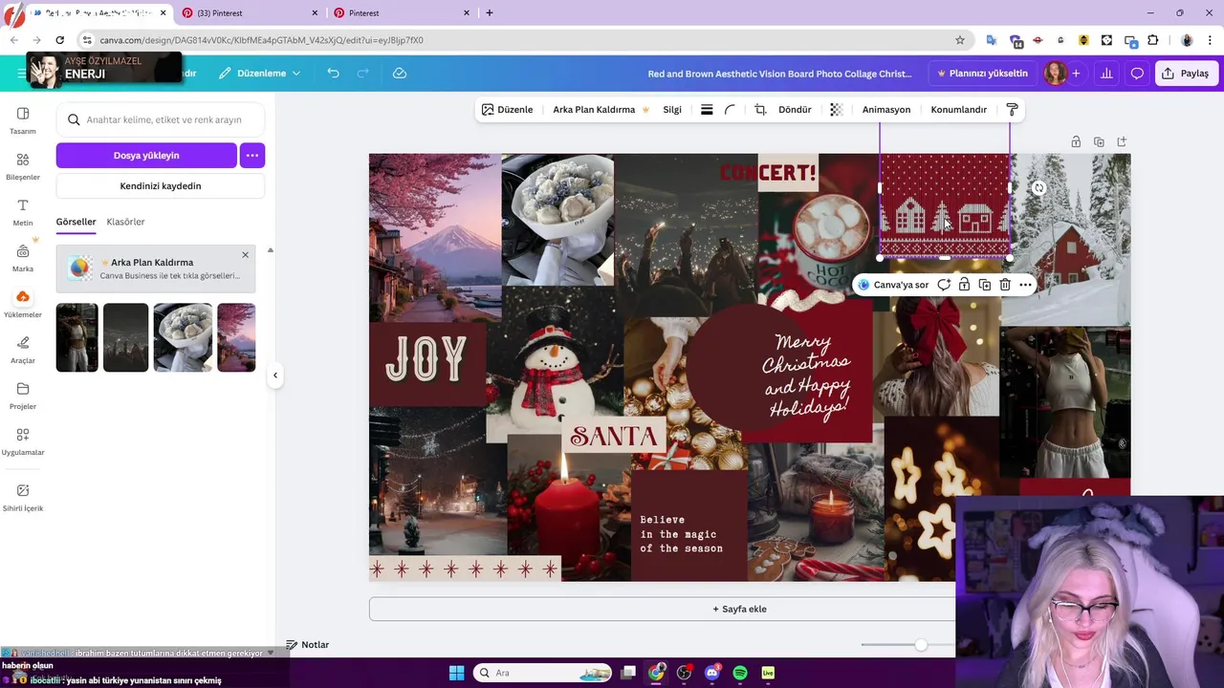Viewport: 1224px width, 688px height.
Task: Switch to the second Pinterest browser tab
Action: [x=401, y=13]
